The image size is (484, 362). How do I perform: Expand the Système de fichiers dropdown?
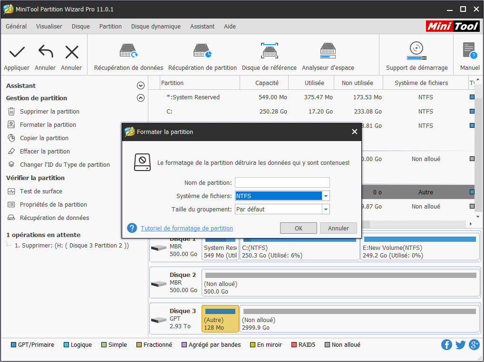(326, 196)
